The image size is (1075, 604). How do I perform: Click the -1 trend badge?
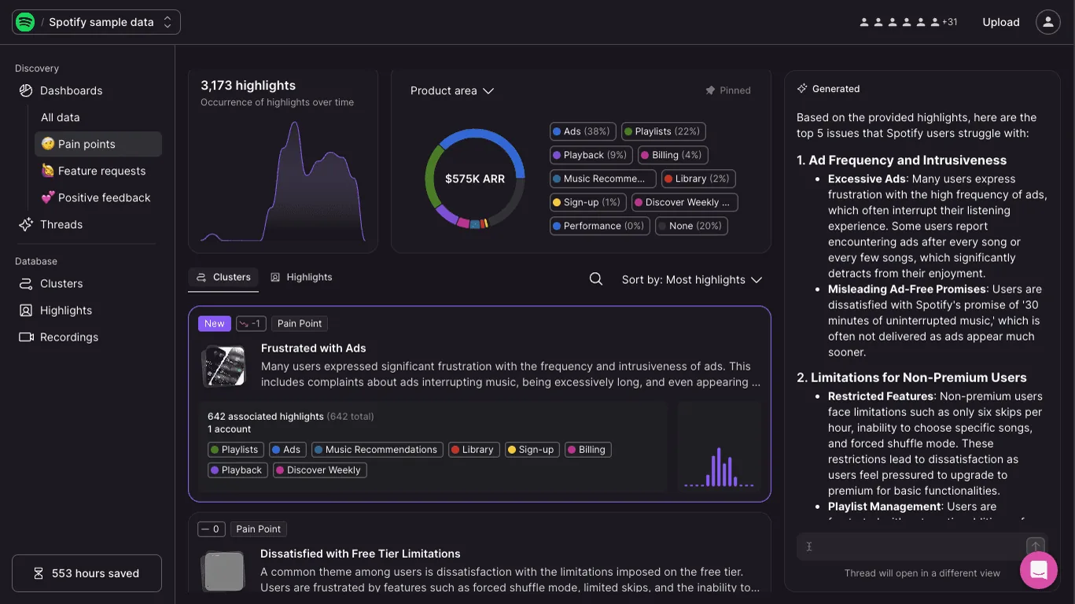(x=251, y=323)
